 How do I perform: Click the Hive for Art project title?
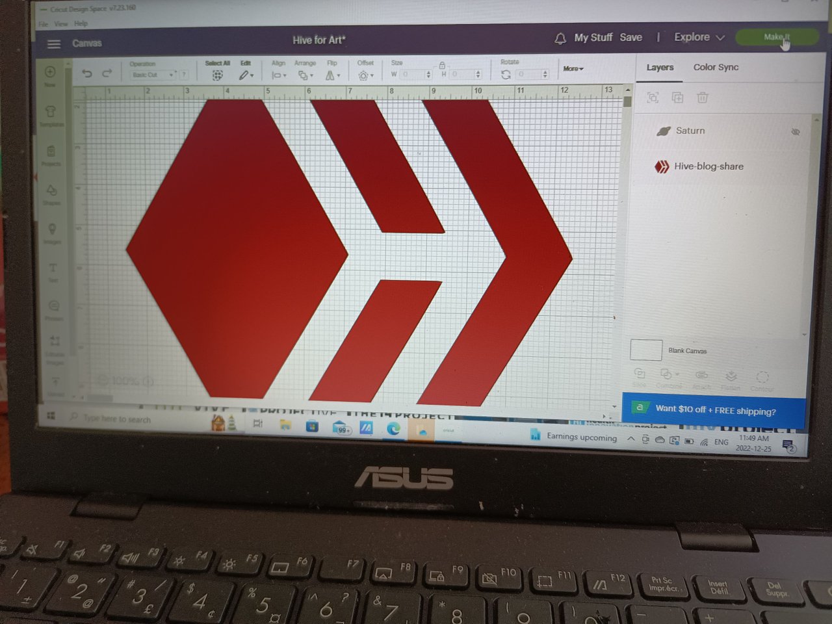pos(319,40)
